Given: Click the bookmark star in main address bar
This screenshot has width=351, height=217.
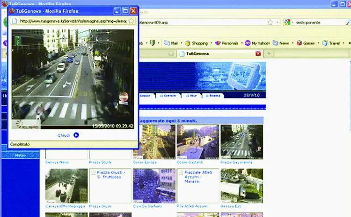Looking at the screenshot, I should [x=270, y=22].
